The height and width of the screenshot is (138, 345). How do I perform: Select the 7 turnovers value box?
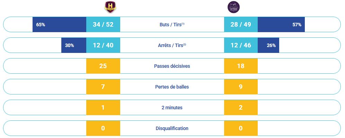[x=103, y=87]
